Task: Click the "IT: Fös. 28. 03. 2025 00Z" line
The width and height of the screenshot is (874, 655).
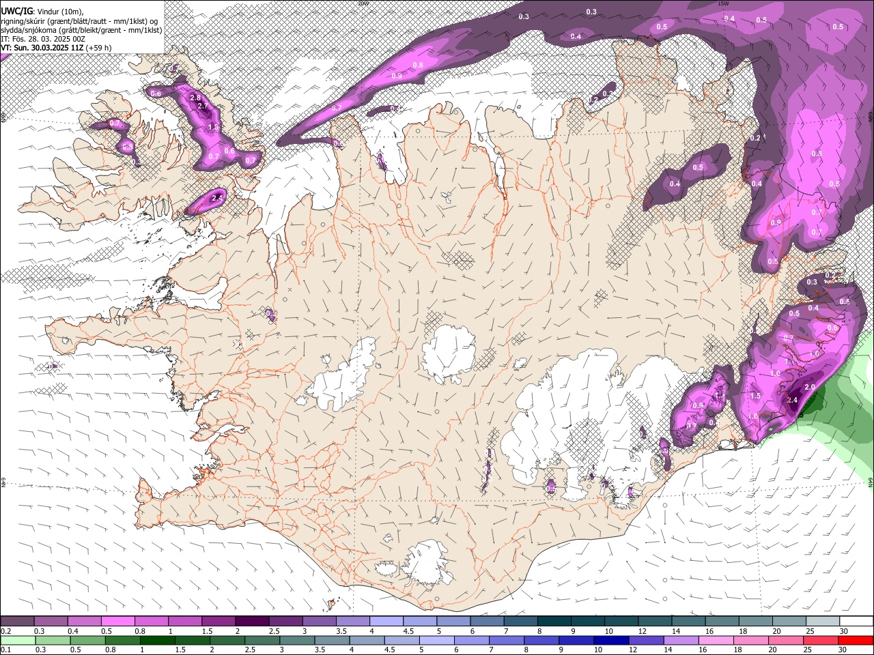Action: tap(43, 39)
